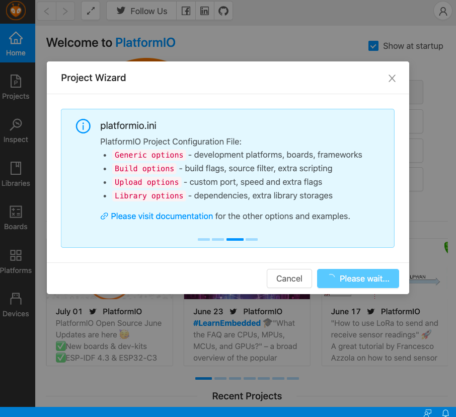The width and height of the screenshot is (456, 417).
Task: Uncheck Show at startup
Action: pyautogui.click(x=373, y=46)
